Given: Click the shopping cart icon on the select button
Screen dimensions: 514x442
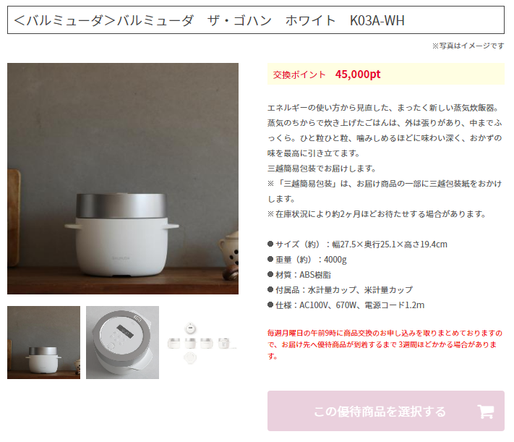Looking at the screenshot, I should [486, 411].
